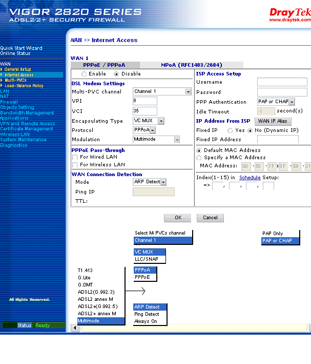Check For Wireless LAN pass-through
Viewport: 311px width, 364px height.
coord(75,165)
